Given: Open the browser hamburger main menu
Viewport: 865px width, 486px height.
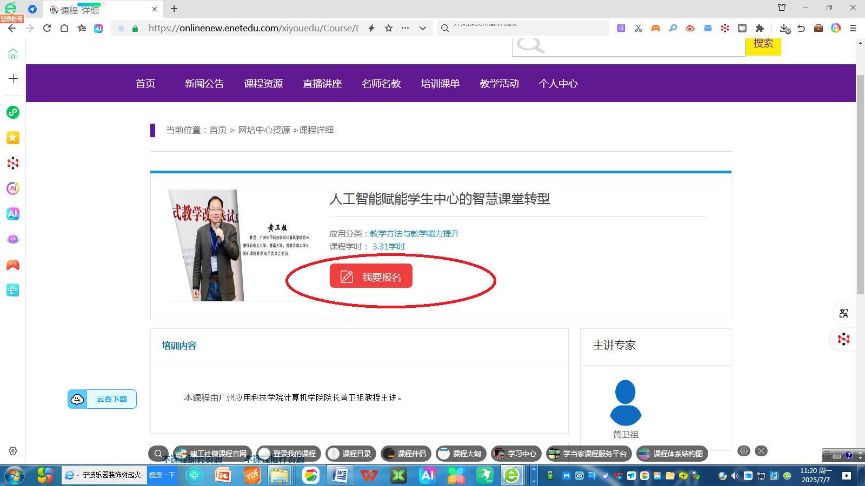Looking at the screenshot, I should (x=853, y=28).
